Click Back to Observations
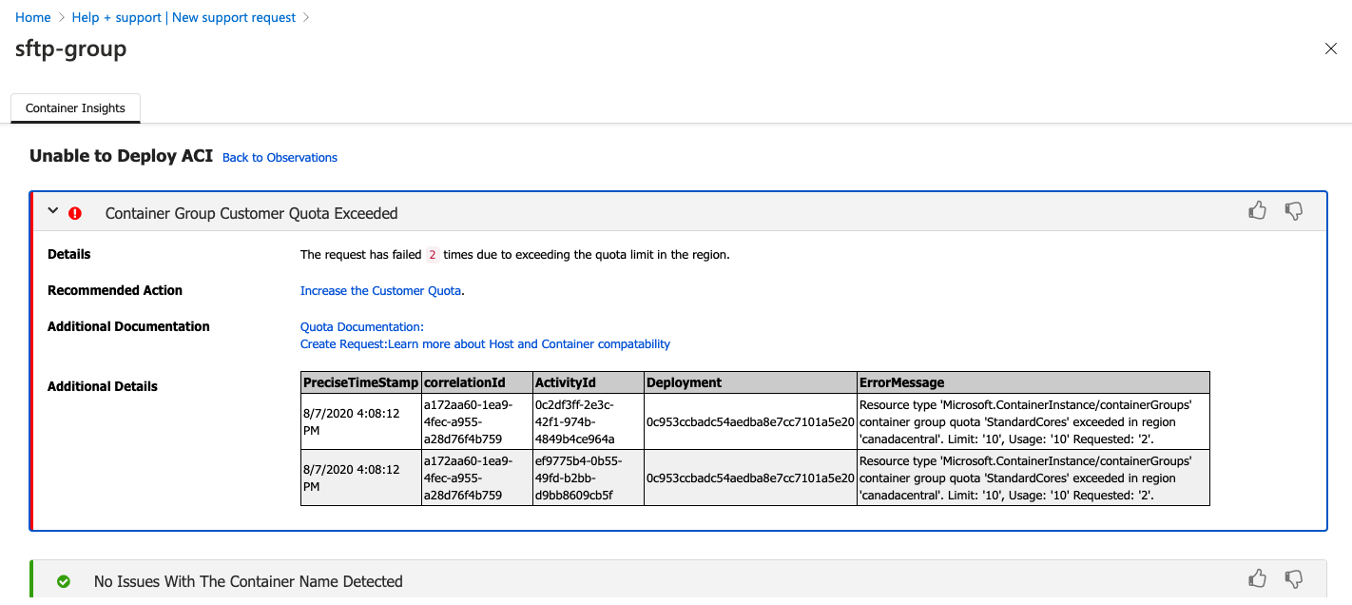Screen dimensions: 1352x605 (x=280, y=157)
